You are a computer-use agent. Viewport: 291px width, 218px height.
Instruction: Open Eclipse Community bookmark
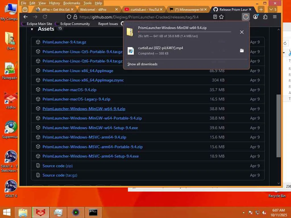click(72, 24)
